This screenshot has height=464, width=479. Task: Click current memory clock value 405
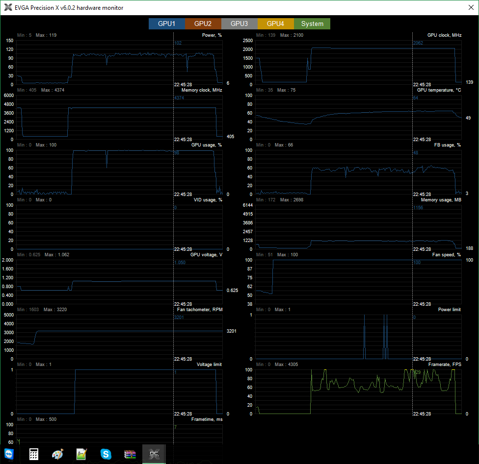coord(230,137)
